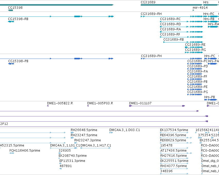Select protein CG15398-PB label

point(18,61)
